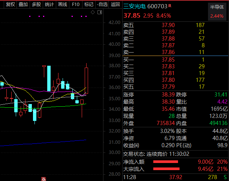Click 换手 value 3.02%
This screenshot has width=229, height=181.
point(168,131)
